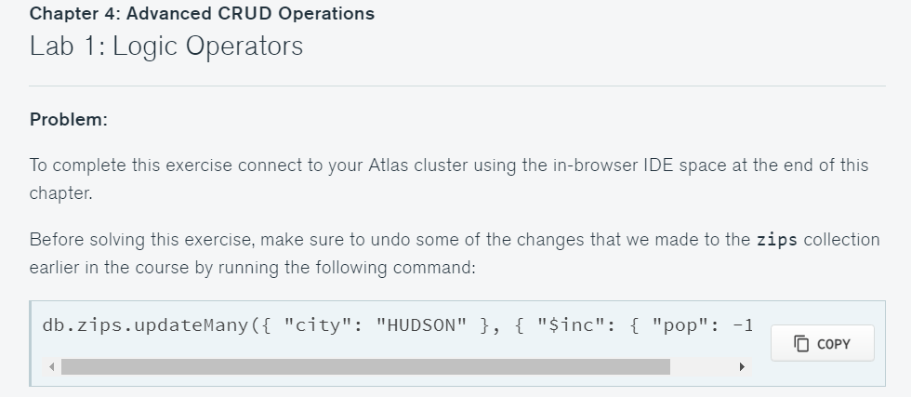Click the db.zips.updateMany text in code block
Screen dimensions: 911x397
[147, 326]
